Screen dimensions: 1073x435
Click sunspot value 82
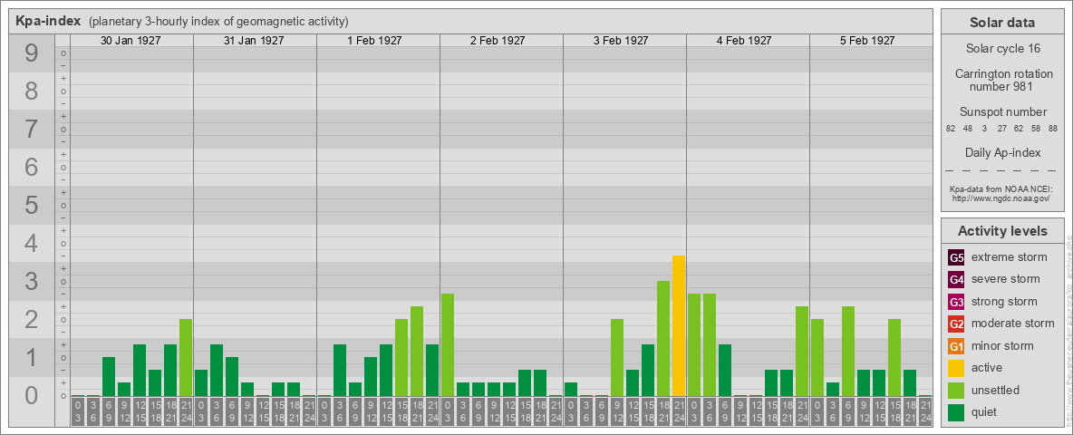coord(951,129)
